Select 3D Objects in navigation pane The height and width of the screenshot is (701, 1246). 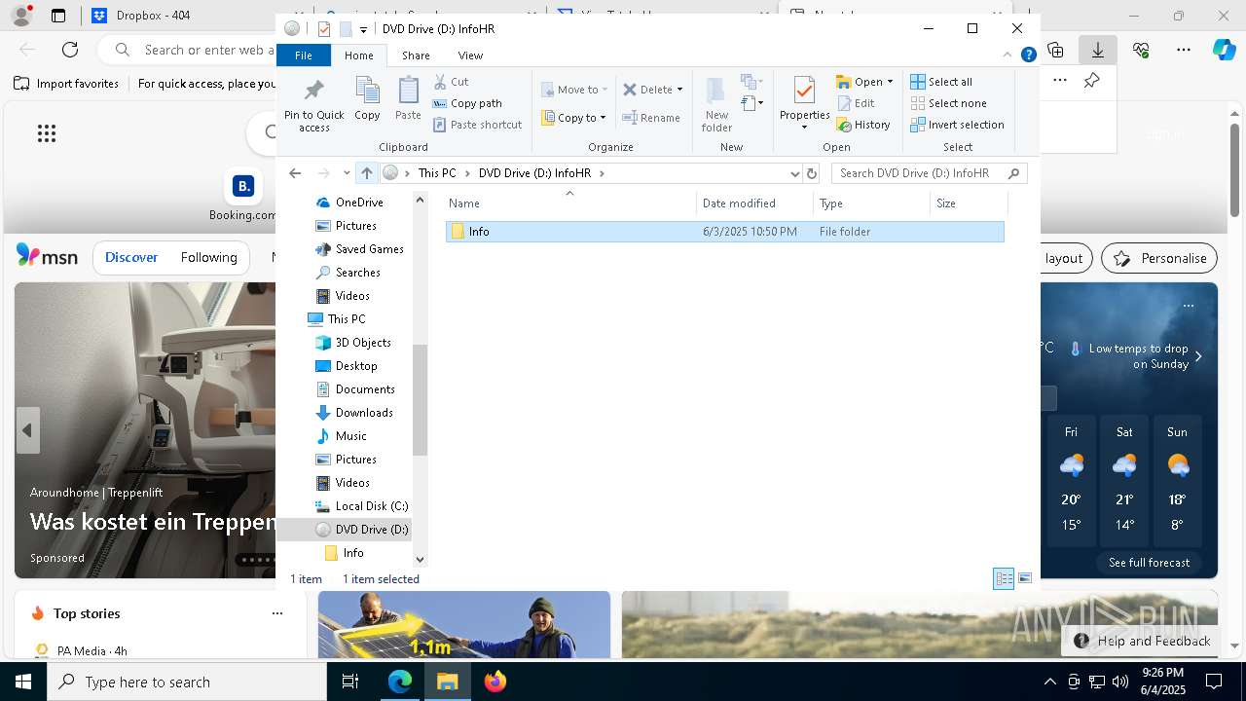[x=362, y=343]
